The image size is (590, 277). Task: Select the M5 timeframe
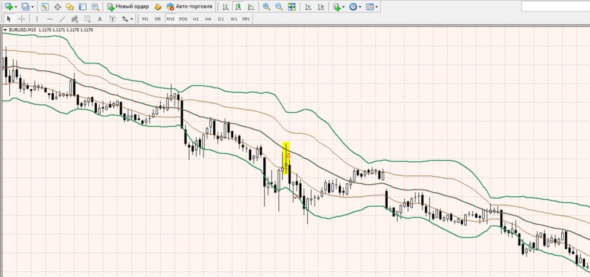pos(157,19)
